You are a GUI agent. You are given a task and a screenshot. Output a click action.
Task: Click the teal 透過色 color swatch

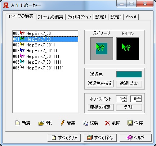[x=129, y=74]
